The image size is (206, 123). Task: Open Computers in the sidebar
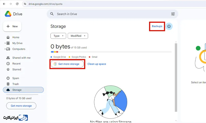(x=19, y=49)
